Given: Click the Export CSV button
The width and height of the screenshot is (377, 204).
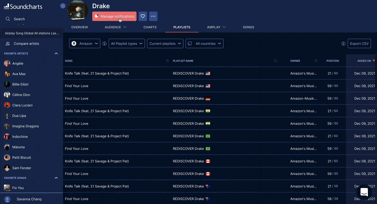Looking at the screenshot, I should [359, 44].
